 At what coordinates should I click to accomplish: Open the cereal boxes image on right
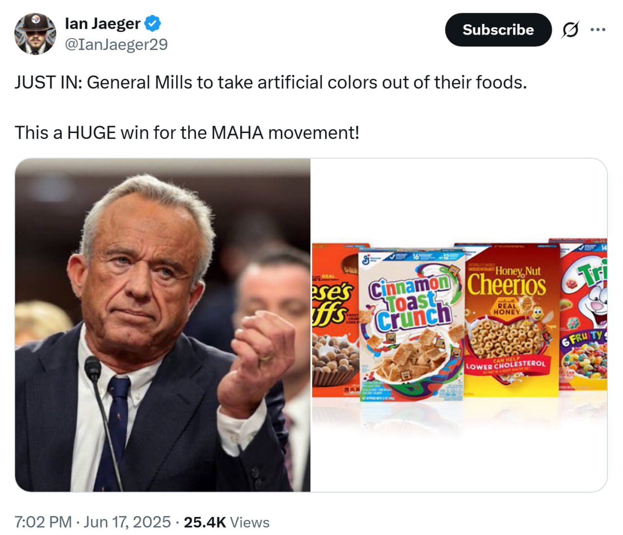tap(459, 325)
